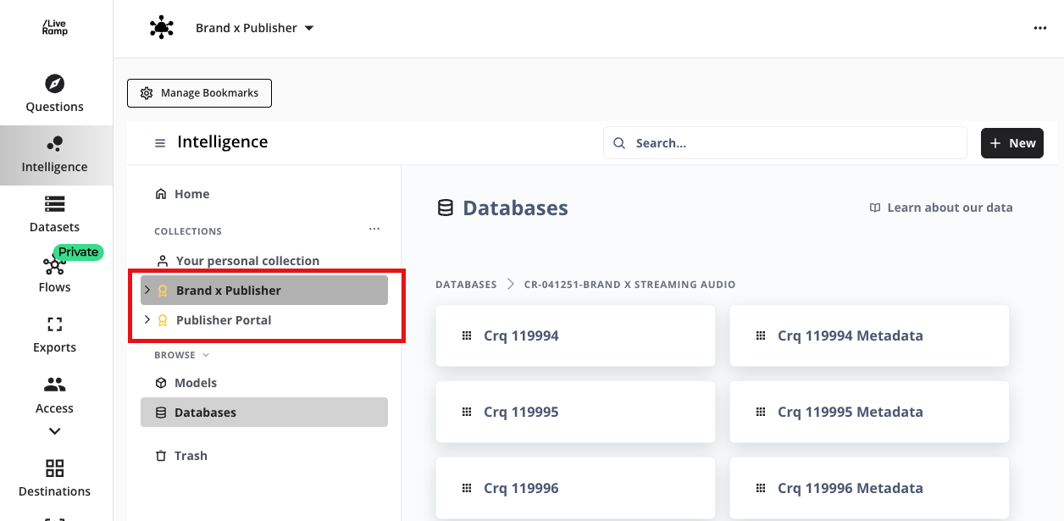
Task: Open Questions from the compass icon
Action: click(x=54, y=84)
